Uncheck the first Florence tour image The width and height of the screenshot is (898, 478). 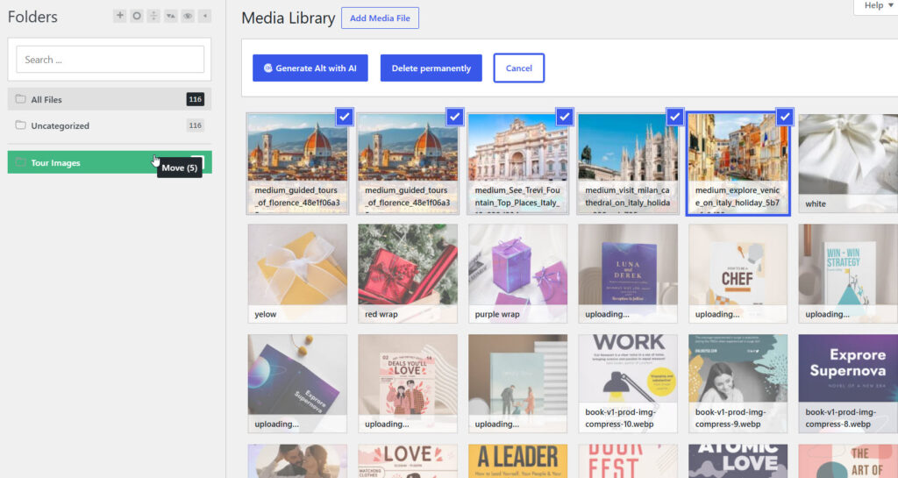[344, 117]
